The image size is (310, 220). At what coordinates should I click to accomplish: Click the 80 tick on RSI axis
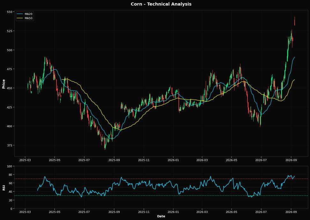(x=10, y=175)
